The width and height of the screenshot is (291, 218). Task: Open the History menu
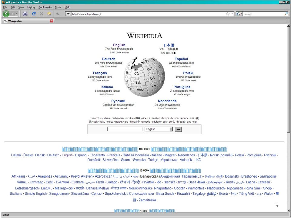pos(31,7)
